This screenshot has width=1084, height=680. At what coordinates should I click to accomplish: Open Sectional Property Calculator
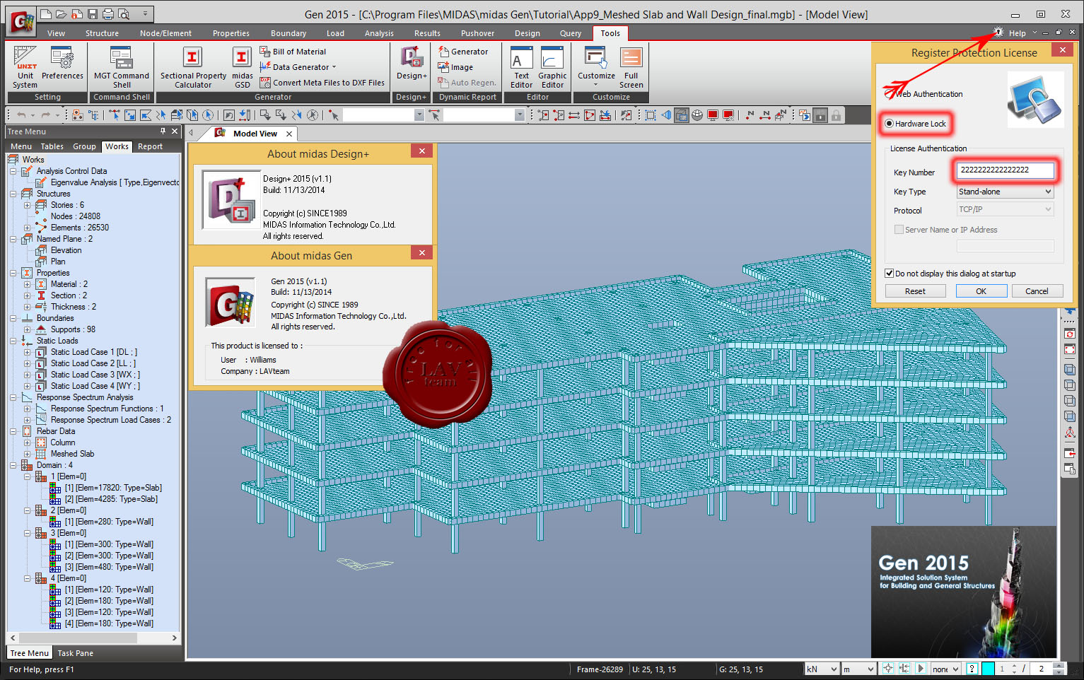[x=193, y=67]
